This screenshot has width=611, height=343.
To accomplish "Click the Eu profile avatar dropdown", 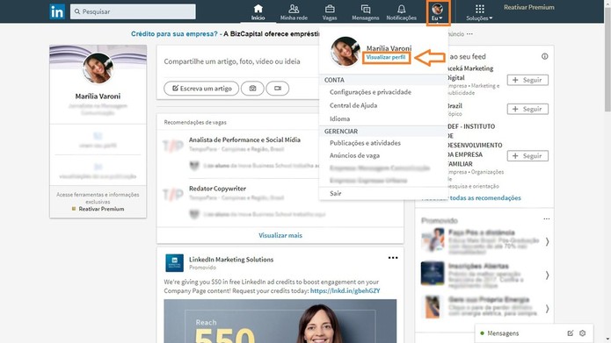I will click(x=437, y=12).
